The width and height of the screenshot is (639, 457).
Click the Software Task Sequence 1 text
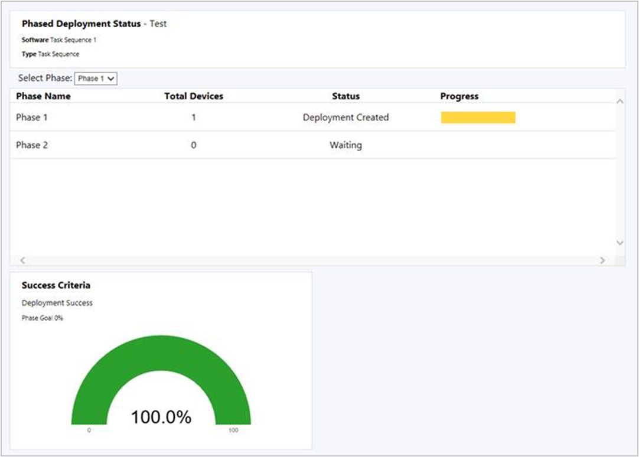coord(59,40)
